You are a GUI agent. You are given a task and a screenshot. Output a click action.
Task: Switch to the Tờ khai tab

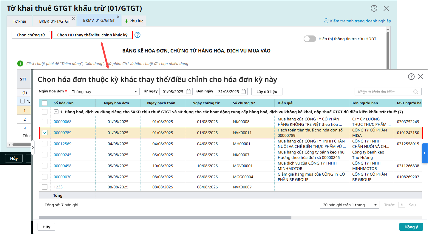click(x=19, y=21)
